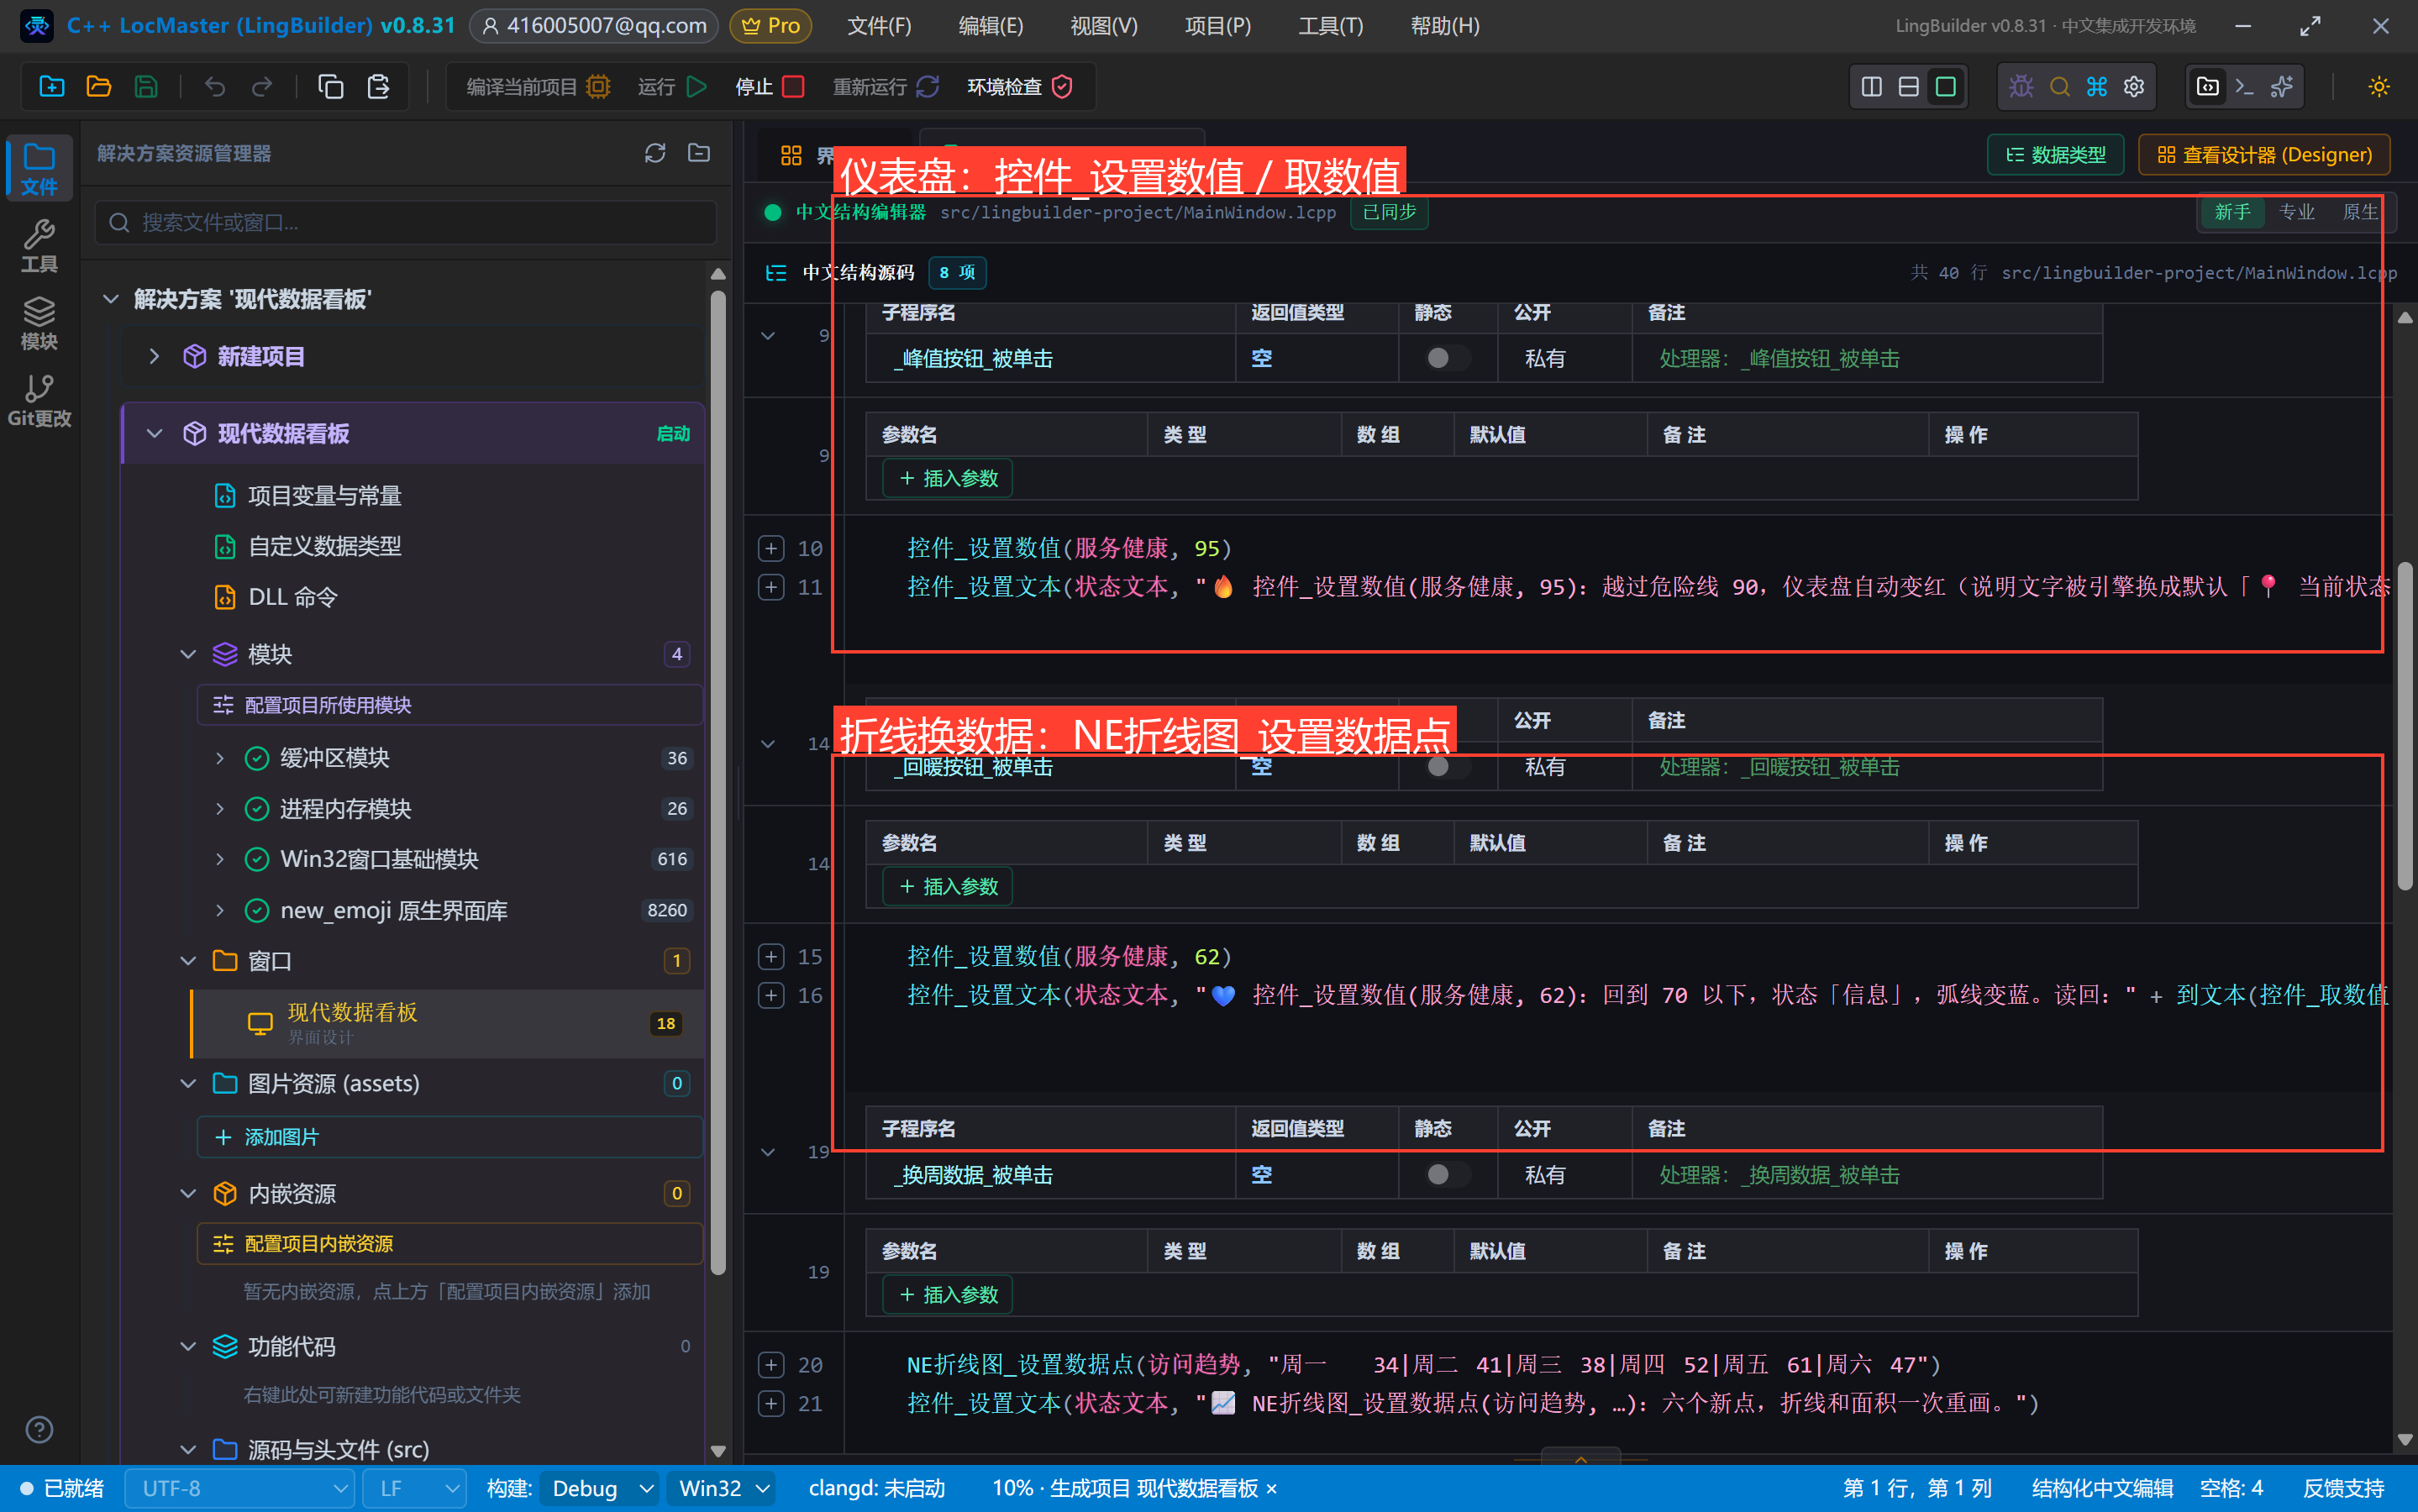Switch theme with the sun icon
Image resolution: width=2418 pixels, height=1512 pixels.
coord(2379,87)
